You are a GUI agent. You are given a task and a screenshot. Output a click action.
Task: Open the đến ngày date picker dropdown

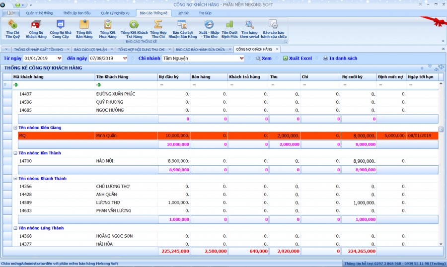pos(125,59)
